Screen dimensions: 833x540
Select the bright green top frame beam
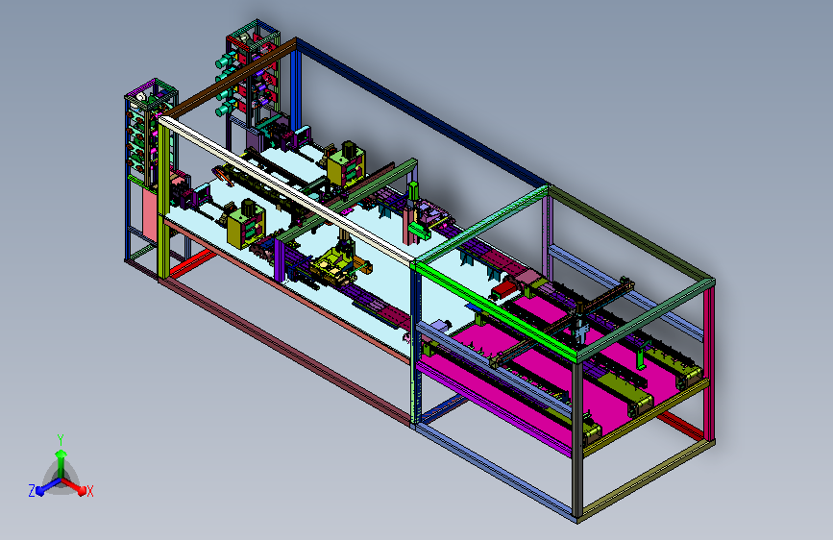coord(494,311)
